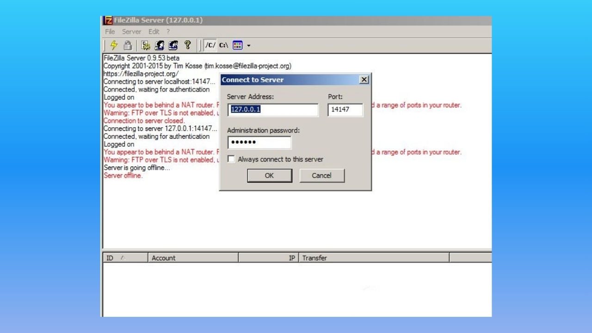Sort by the Account column header
The image size is (592, 333).
tap(193, 258)
